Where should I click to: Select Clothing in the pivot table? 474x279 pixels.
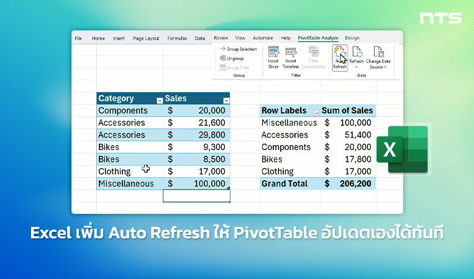click(289, 171)
